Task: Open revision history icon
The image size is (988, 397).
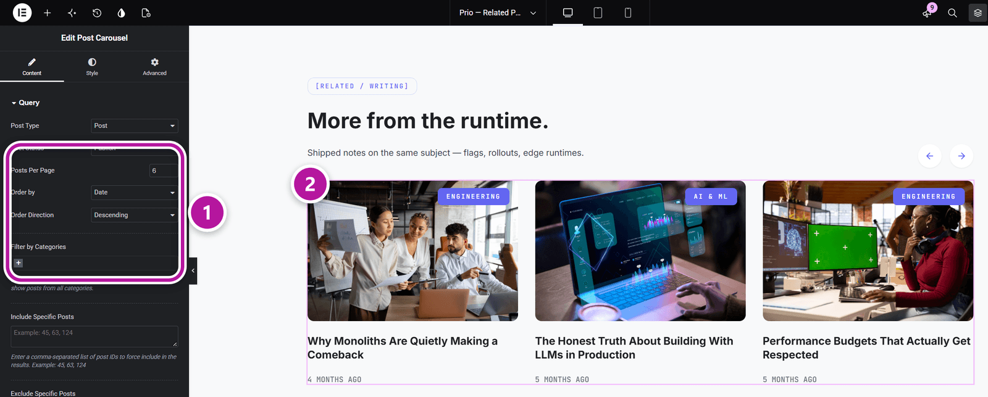Action: click(x=97, y=12)
